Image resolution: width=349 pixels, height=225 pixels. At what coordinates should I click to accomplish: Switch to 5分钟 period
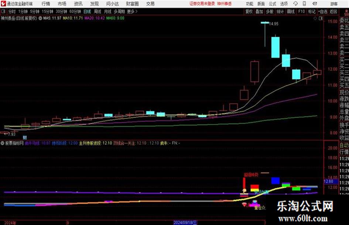pos(35,11)
